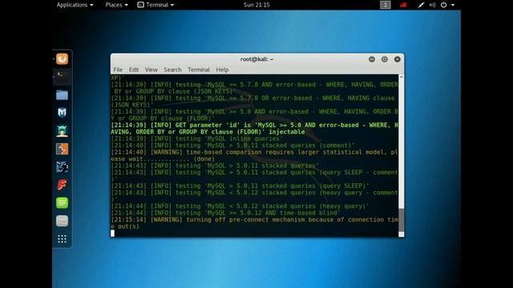This screenshot has height=288, width=513.
Task: Click the terminal cursor block
Action: 112,233
